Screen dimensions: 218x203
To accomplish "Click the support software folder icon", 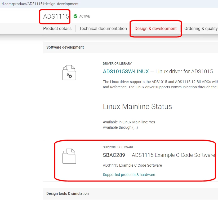I will (69, 156).
